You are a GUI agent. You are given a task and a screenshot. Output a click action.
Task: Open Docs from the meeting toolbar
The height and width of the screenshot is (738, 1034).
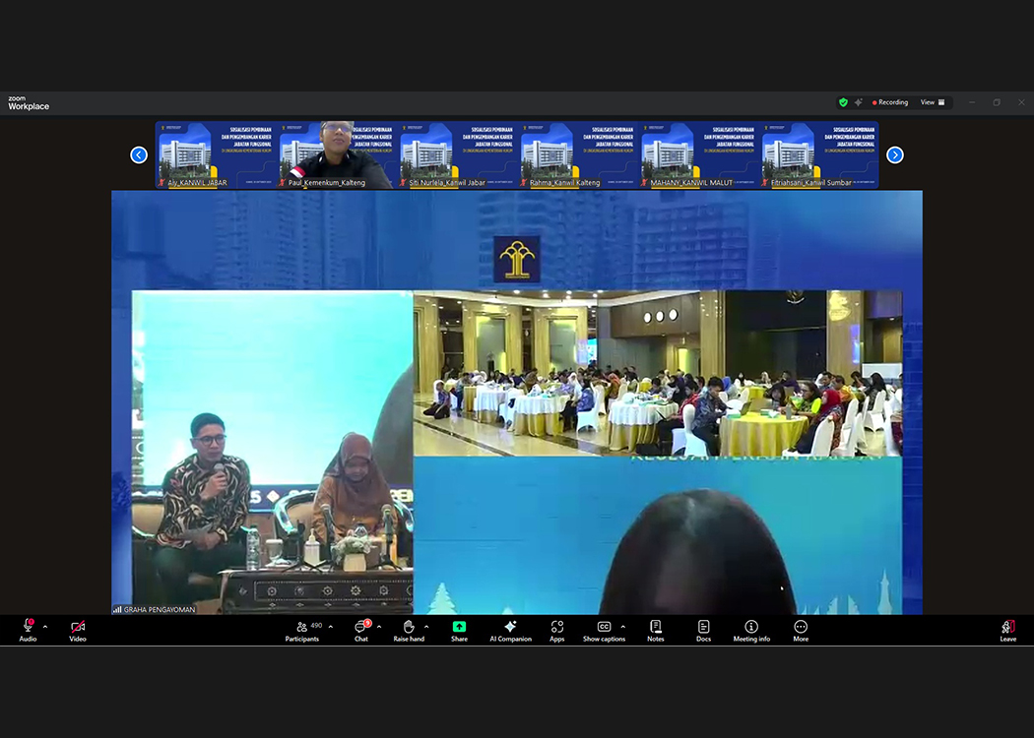coord(703,630)
